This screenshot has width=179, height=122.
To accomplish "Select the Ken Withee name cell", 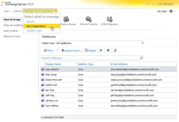I will [52, 106].
